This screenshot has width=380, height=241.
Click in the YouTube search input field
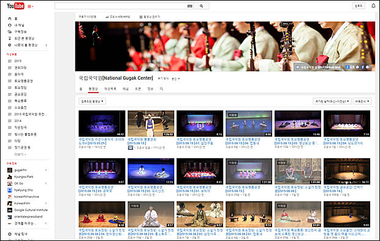[x=121, y=6]
